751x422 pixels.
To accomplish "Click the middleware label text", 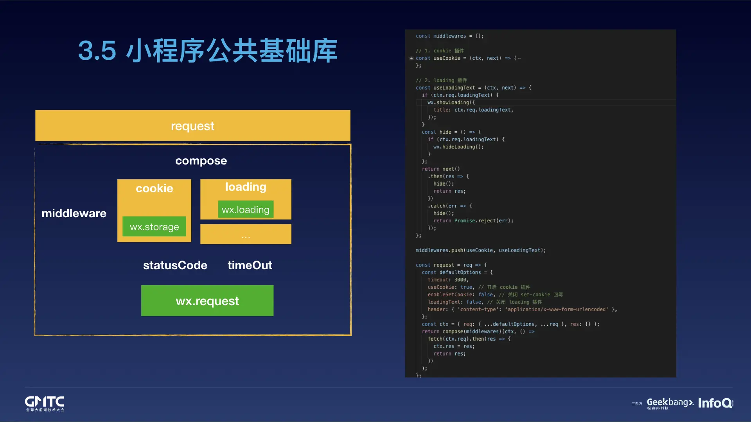I will (x=74, y=213).
